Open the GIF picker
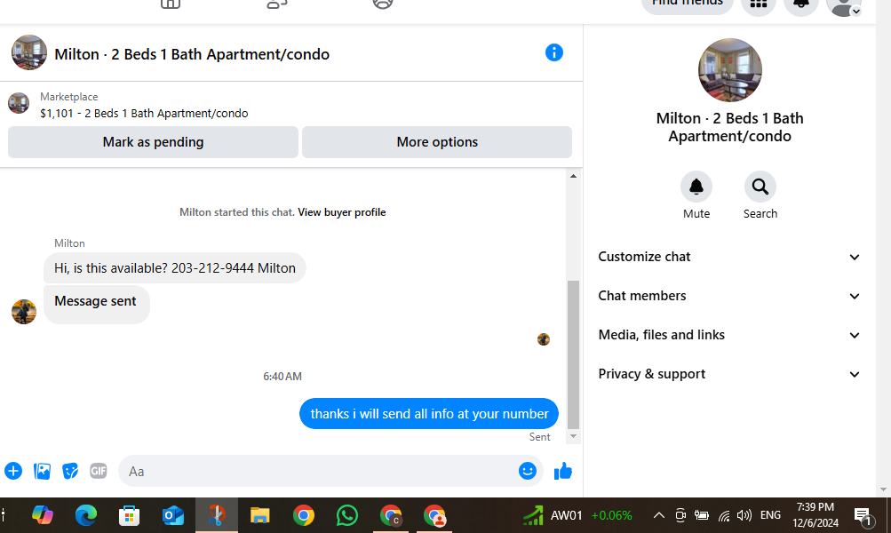Viewport: 891px width, 533px height. click(x=99, y=471)
